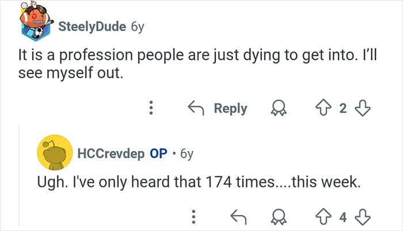The width and height of the screenshot is (403, 231).
Task: Open the three-dot menu on HCCrevdep's reply
Action: (x=195, y=217)
